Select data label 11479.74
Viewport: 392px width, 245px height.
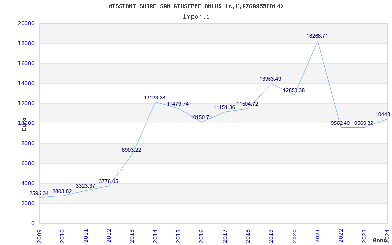(178, 104)
